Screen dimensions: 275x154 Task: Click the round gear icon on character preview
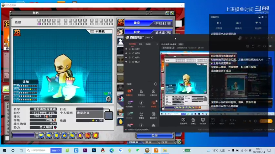coord(109,99)
